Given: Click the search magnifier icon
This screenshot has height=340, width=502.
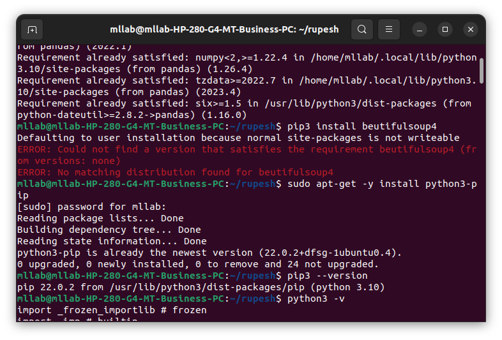Looking at the screenshot, I should pyautogui.click(x=361, y=29).
